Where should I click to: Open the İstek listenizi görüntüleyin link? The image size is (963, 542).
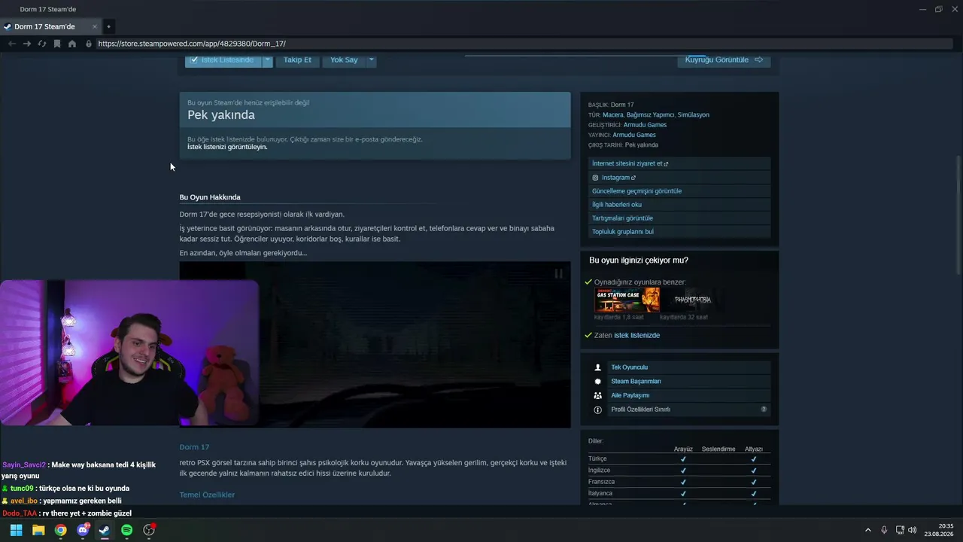pos(227,147)
